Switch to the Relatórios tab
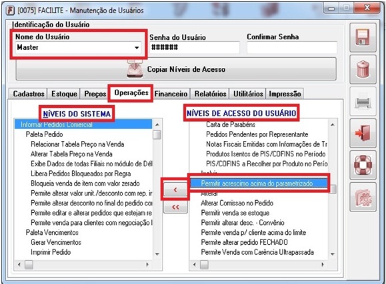Image resolution: width=386 pixels, height=284 pixels. pyautogui.click(x=210, y=94)
